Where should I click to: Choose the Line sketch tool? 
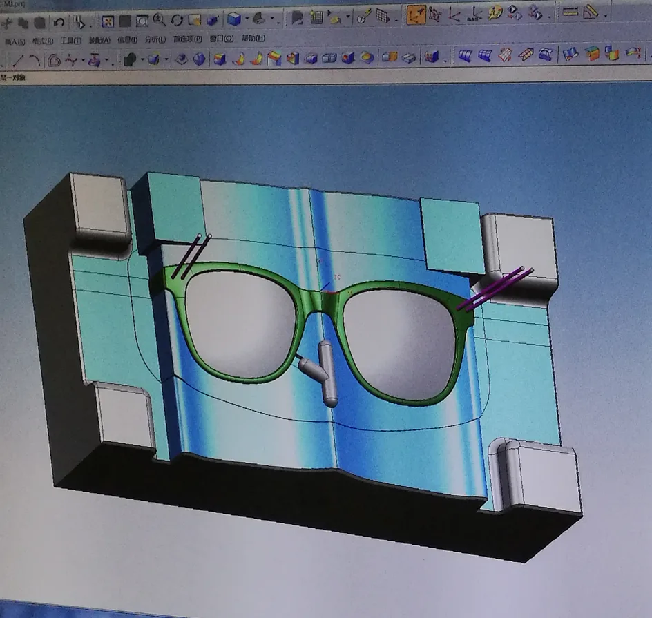[17, 61]
